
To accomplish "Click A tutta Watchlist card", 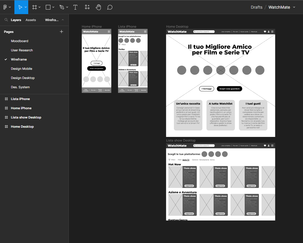I will pyautogui.click(x=221, y=115).
